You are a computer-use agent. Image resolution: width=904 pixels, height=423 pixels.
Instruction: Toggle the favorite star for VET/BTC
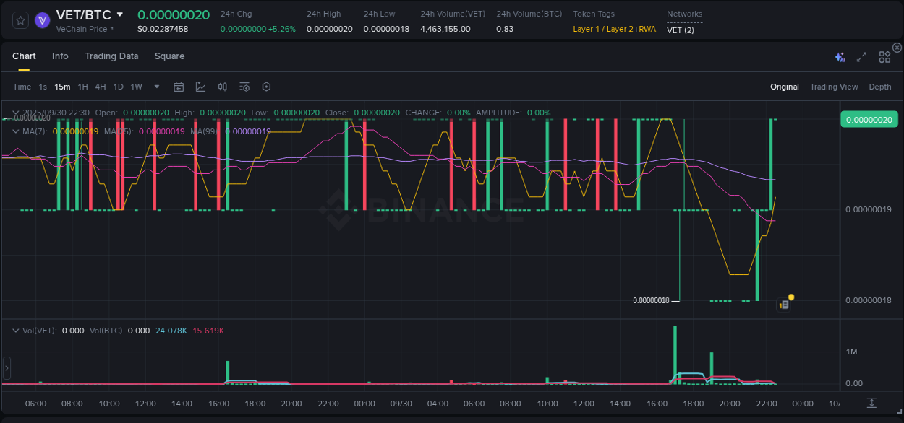click(20, 20)
